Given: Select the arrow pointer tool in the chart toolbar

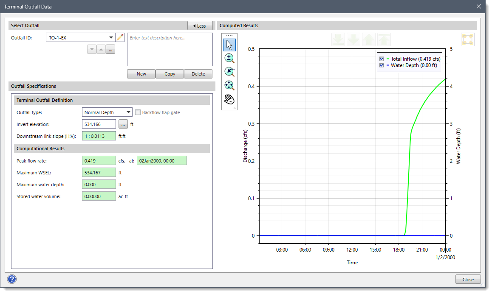Looking at the screenshot, I should 229,45.
